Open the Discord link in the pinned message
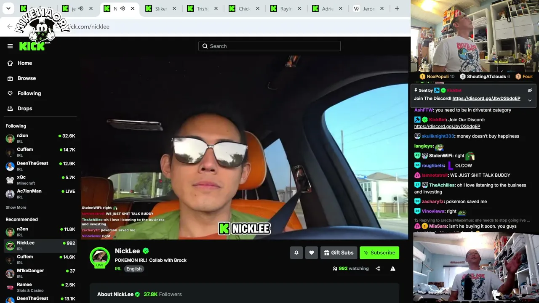The height and width of the screenshot is (303, 539). [x=486, y=98]
